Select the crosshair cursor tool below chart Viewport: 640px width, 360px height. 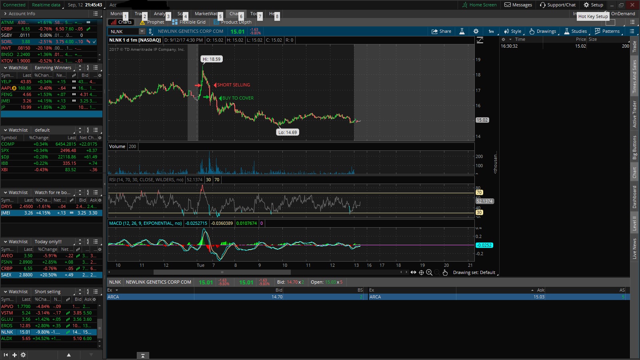(421, 272)
